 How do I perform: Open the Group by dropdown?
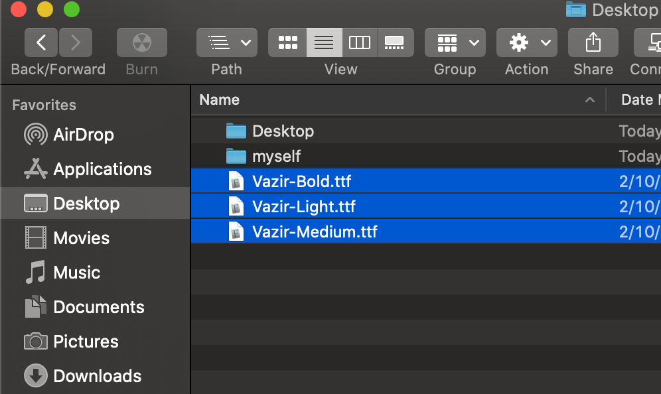coord(455,42)
